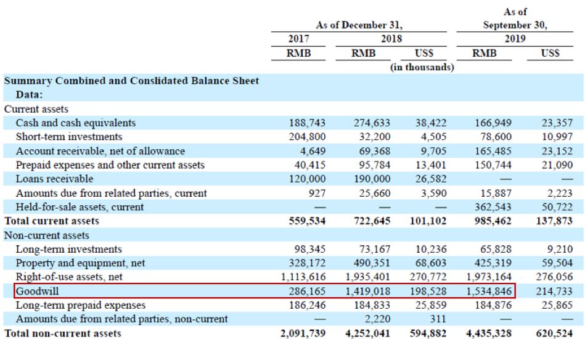The height and width of the screenshot is (339, 585).
Task: Select the 2018 RMB Goodwill value 1,419,018
Action: [x=367, y=291]
